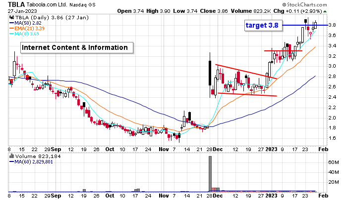Click the 40M volume axis label
The height and width of the screenshot is (200, 347).
tap(334, 172)
